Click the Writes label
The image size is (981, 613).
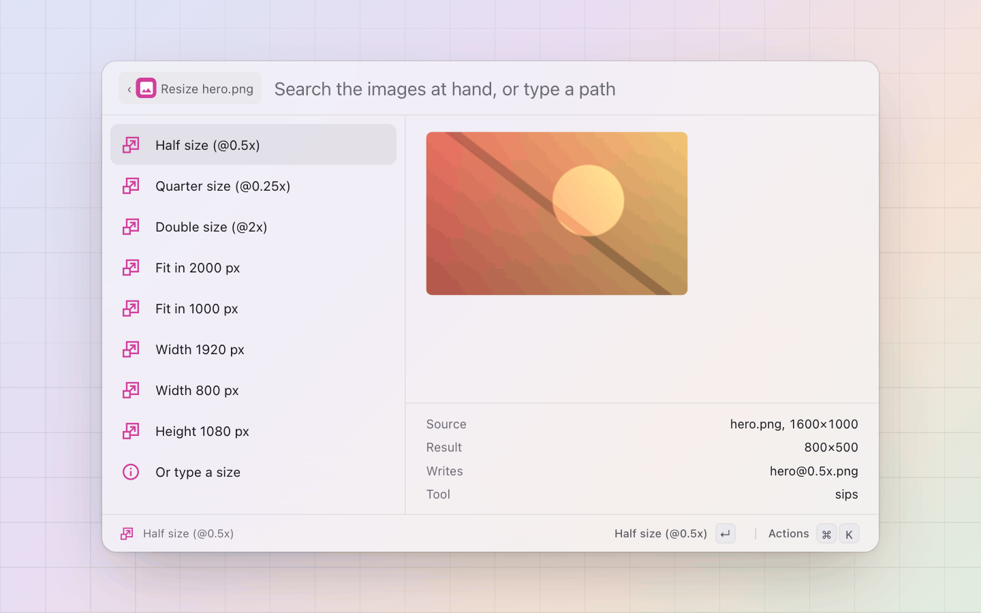[x=445, y=471]
